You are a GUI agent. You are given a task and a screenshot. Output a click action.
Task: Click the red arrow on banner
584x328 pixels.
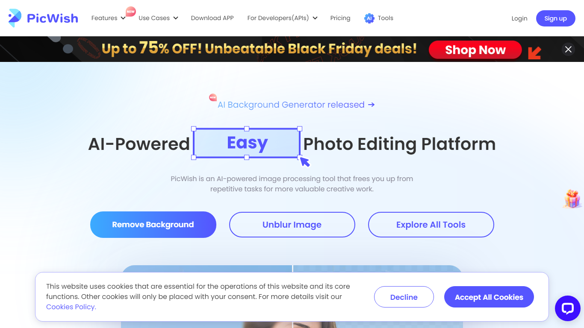tap(534, 52)
